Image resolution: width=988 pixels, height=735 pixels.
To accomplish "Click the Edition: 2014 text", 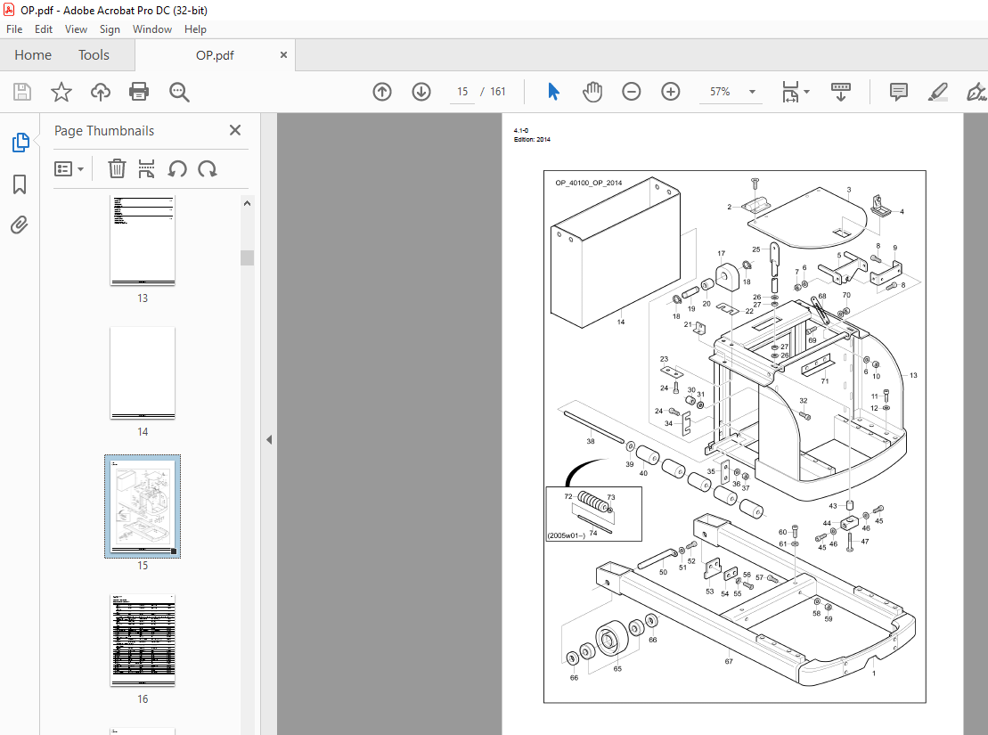I will coord(532,139).
